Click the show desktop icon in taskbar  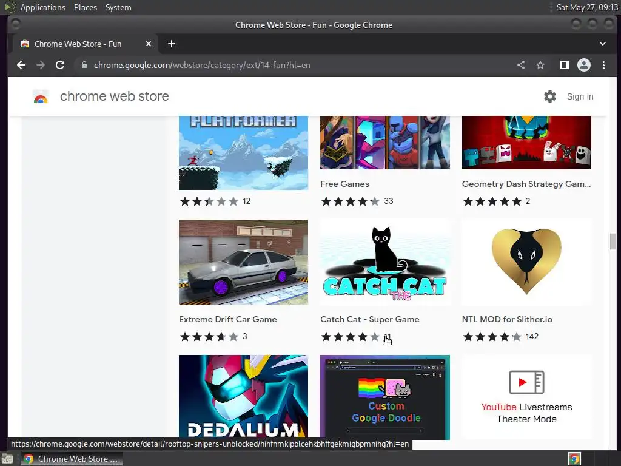(x=7, y=459)
